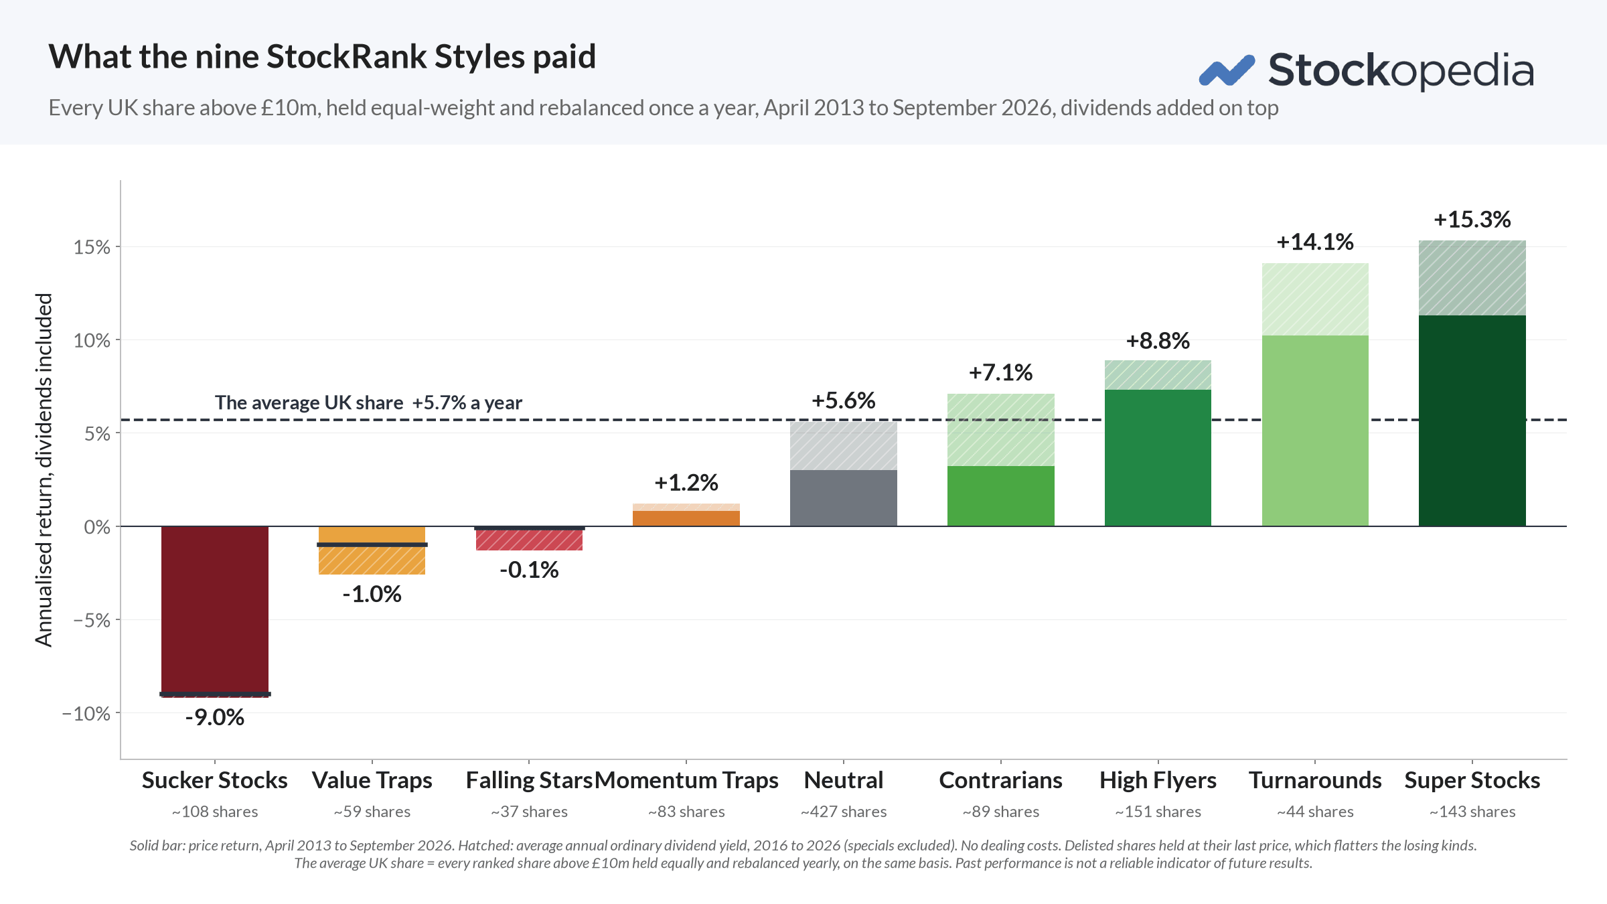Click the 'Super Stocks' axis label

pos(1472,780)
